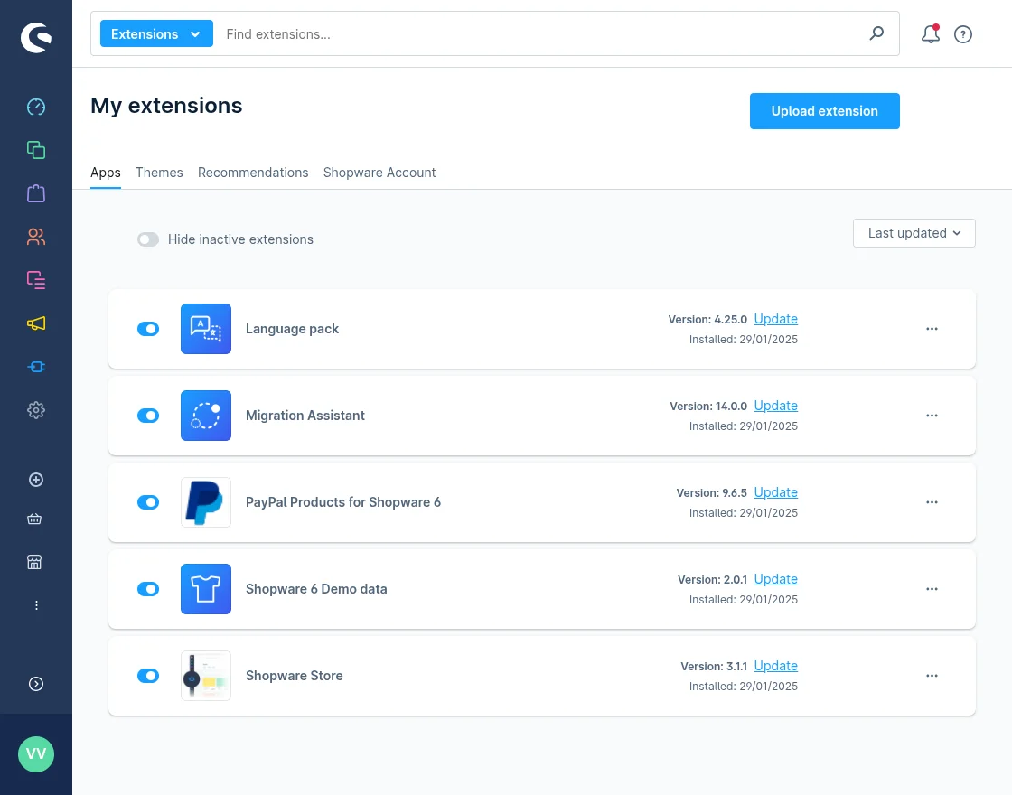Disable the Language pack extension

148,329
